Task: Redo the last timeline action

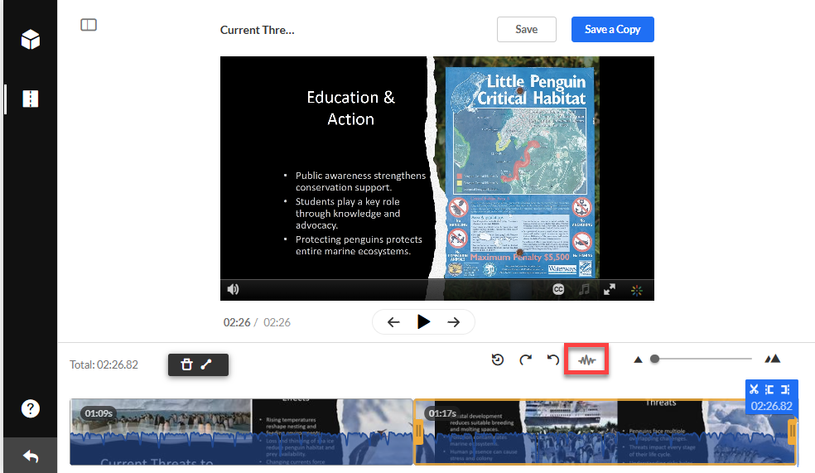Action: (x=525, y=360)
